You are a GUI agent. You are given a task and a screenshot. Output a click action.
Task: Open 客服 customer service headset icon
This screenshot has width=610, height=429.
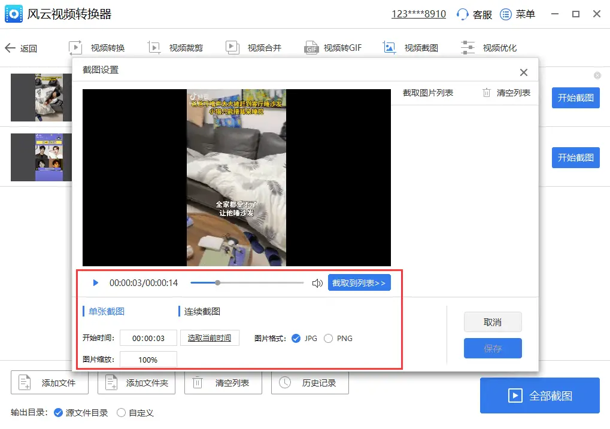point(462,14)
